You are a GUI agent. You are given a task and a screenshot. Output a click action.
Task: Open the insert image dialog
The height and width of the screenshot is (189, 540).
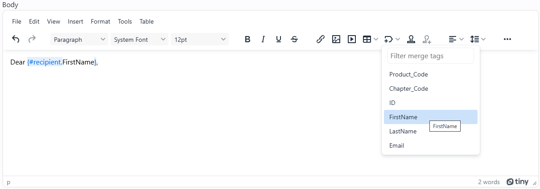(336, 39)
